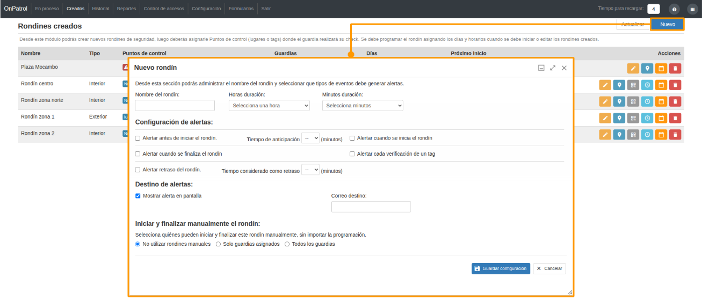Open the Formularios menu
702x299 pixels.
[x=241, y=9]
